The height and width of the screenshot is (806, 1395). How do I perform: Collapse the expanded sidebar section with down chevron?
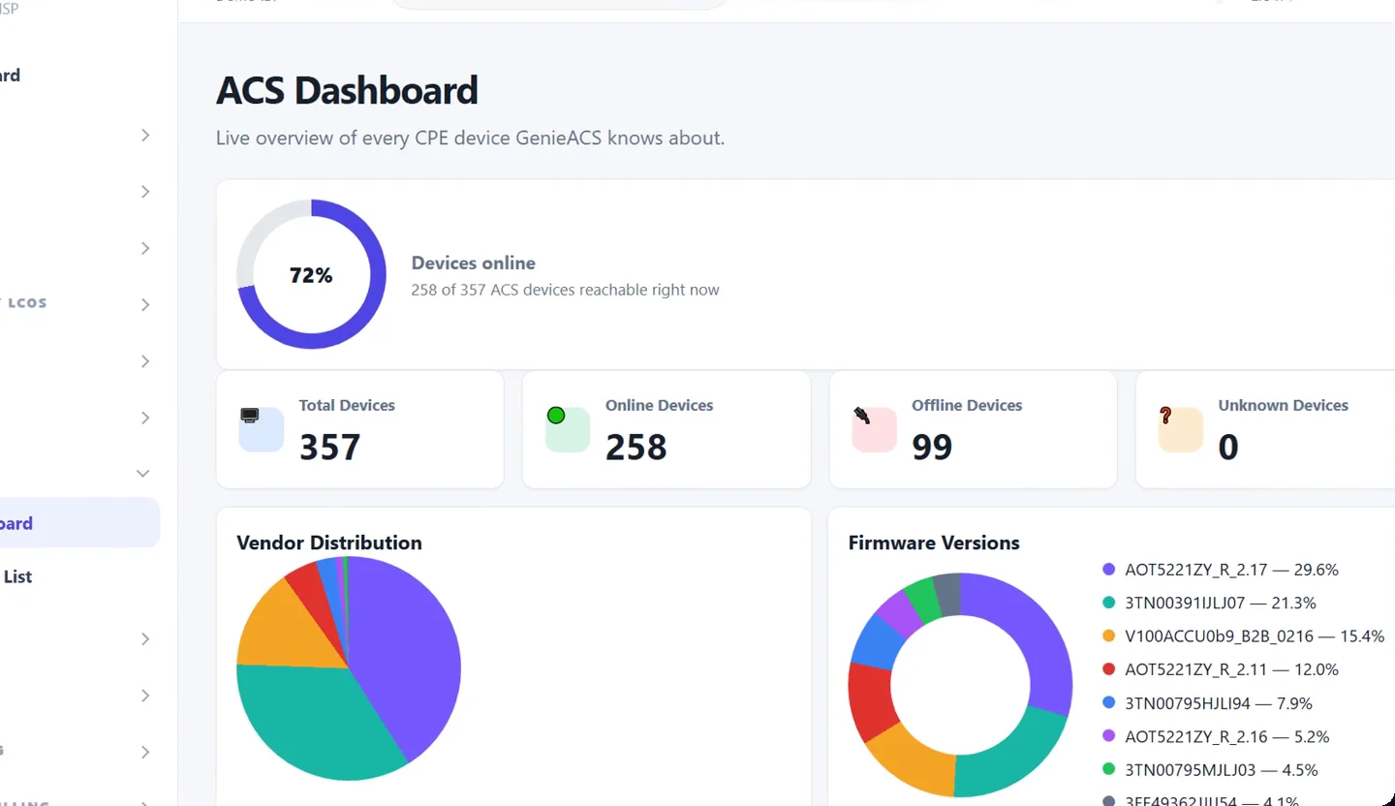pyautogui.click(x=143, y=474)
